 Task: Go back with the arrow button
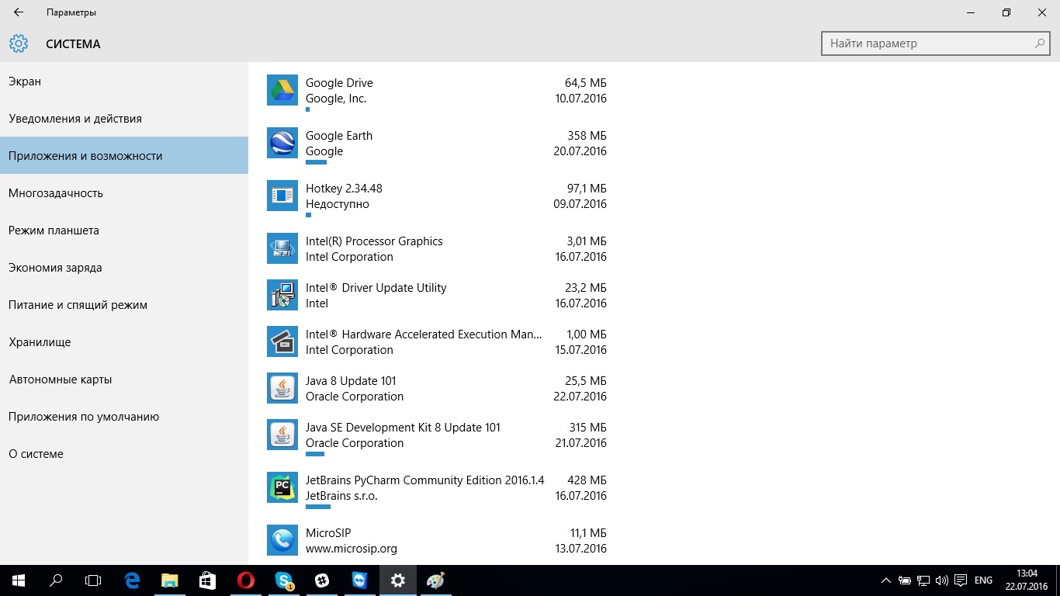(x=19, y=12)
